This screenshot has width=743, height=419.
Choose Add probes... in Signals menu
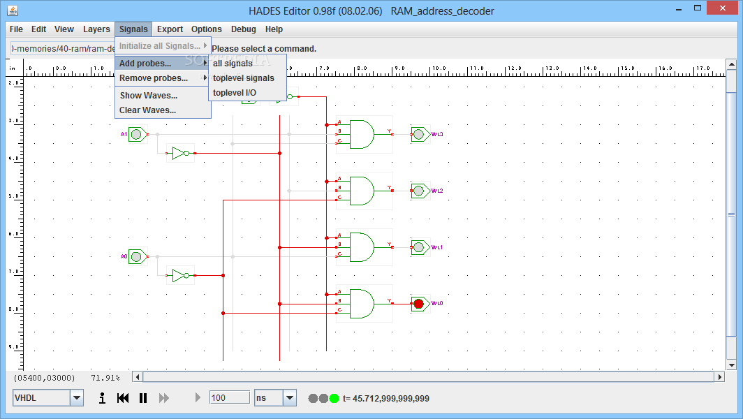click(x=163, y=63)
